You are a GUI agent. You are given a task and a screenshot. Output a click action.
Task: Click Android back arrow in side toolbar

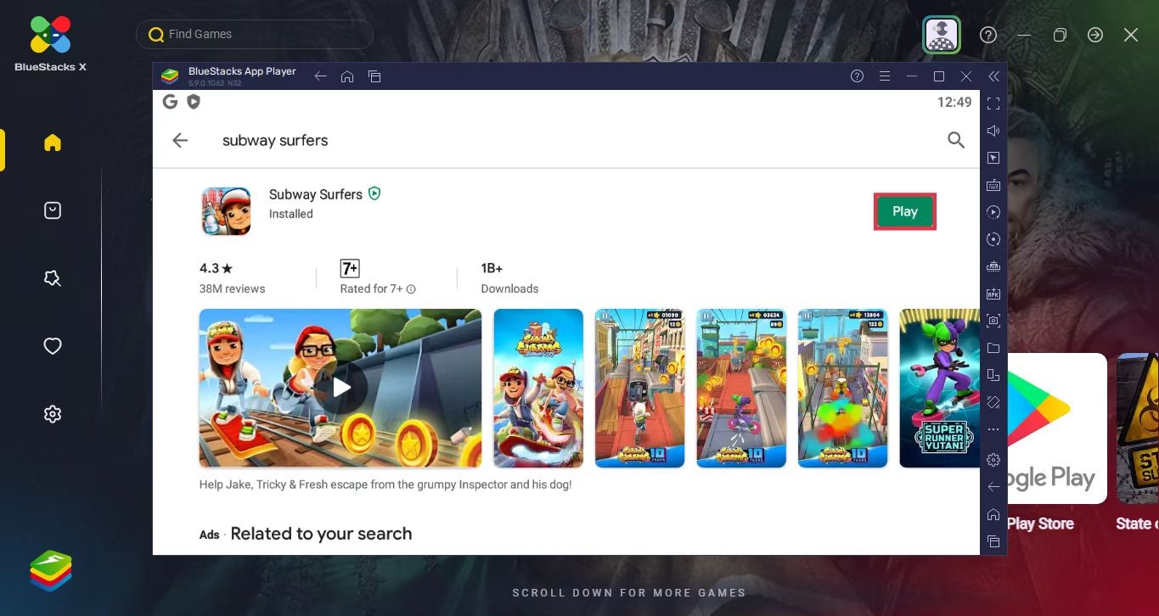click(x=993, y=487)
